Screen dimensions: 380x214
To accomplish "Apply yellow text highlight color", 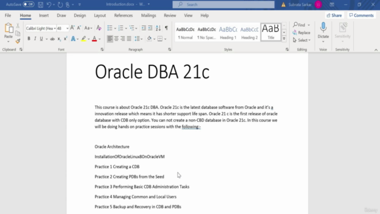I will tap(83, 39).
